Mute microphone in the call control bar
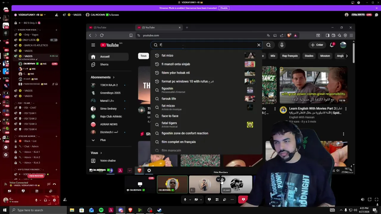 tap(185, 199)
